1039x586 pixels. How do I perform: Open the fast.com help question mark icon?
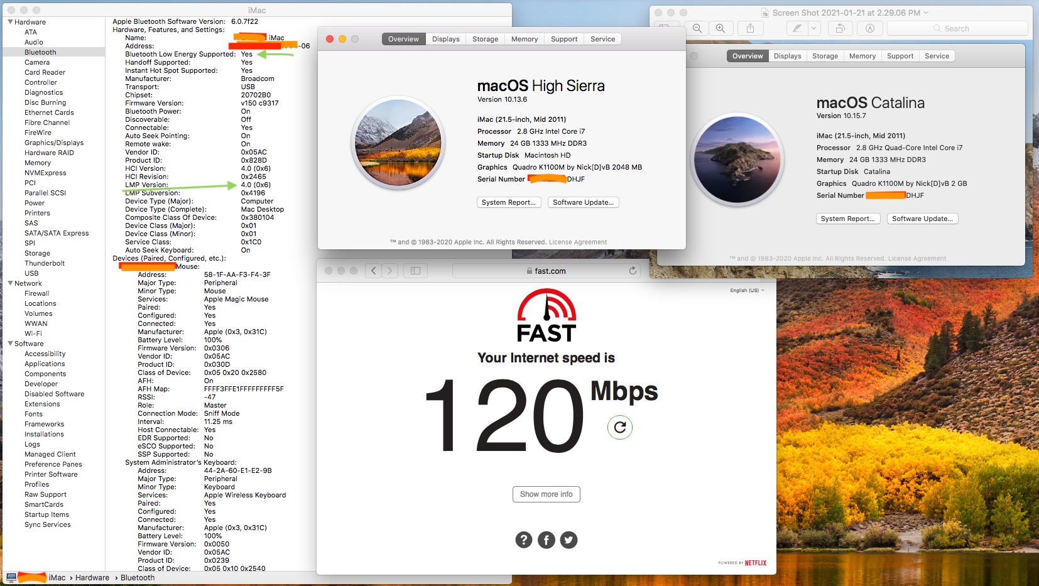pyautogui.click(x=524, y=540)
